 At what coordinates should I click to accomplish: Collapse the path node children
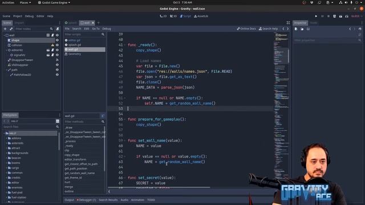tap(6, 70)
